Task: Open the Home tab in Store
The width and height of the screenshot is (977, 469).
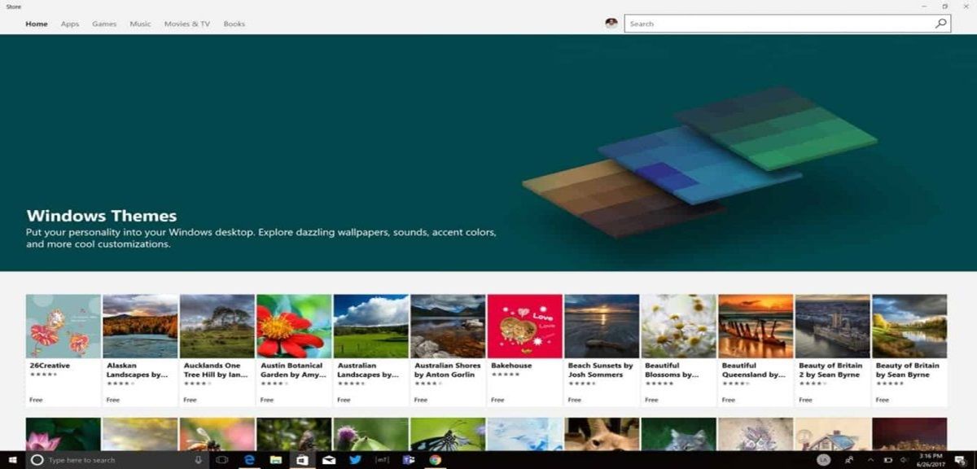Action: pos(37,24)
